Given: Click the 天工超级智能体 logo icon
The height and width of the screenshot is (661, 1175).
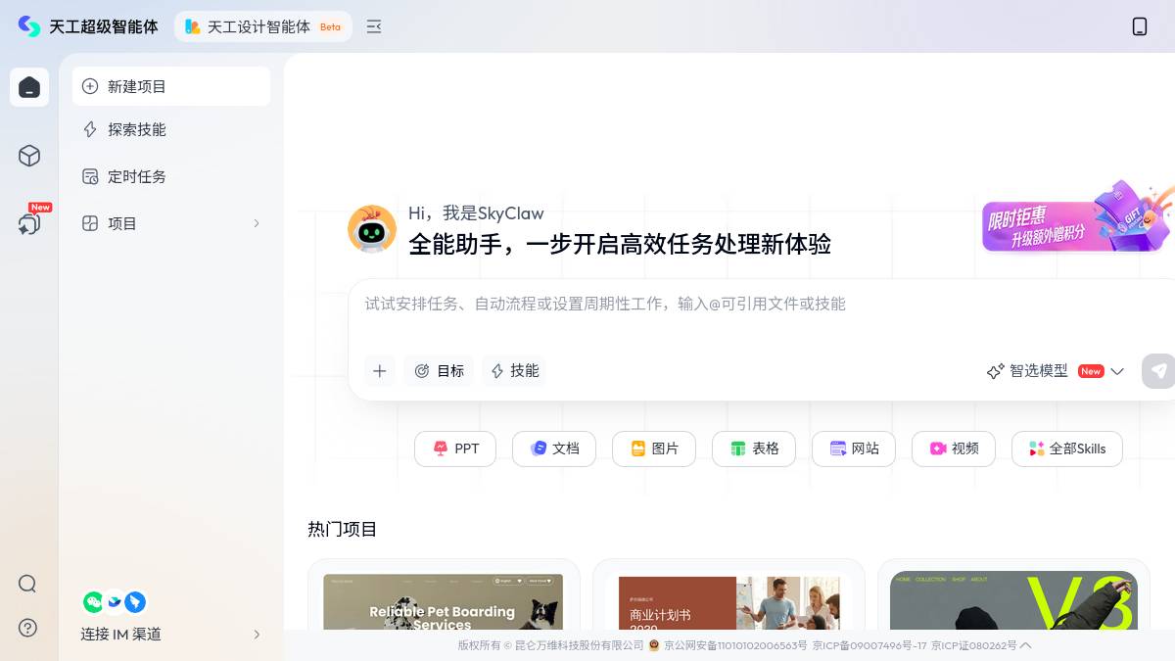Looking at the screenshot, I should pyautogui.click(x=29, y=26).
